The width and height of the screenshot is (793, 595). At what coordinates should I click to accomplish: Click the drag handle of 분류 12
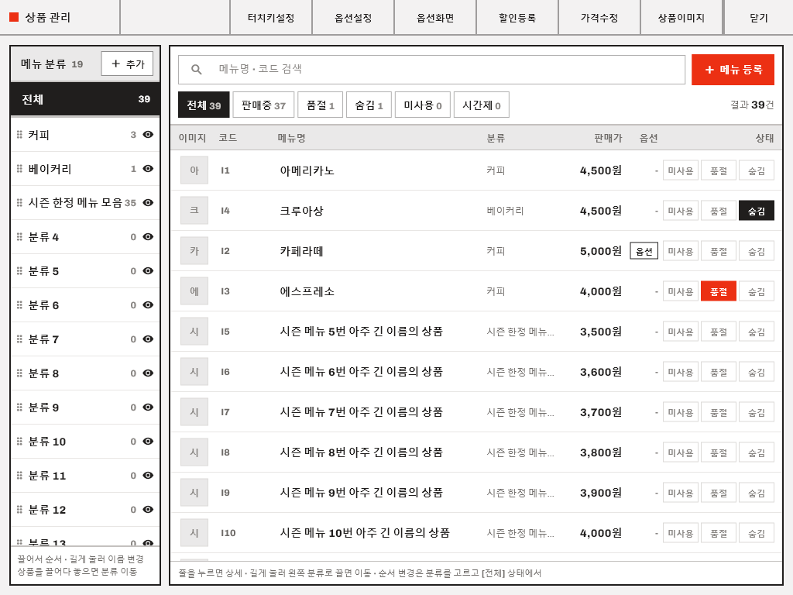point(19,510)
